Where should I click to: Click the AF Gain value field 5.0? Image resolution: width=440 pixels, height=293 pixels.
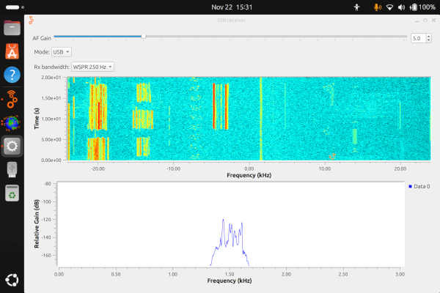point(418,38)
